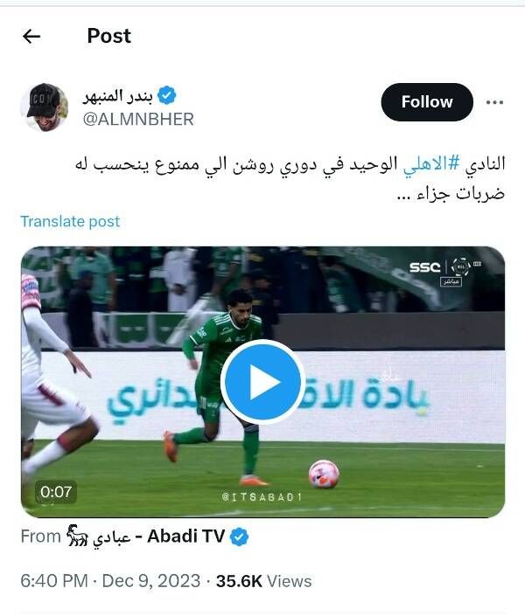This screenshot has width=525, height=616.
Task: Open the author's profile picture
Action: (x=44, y=107)
